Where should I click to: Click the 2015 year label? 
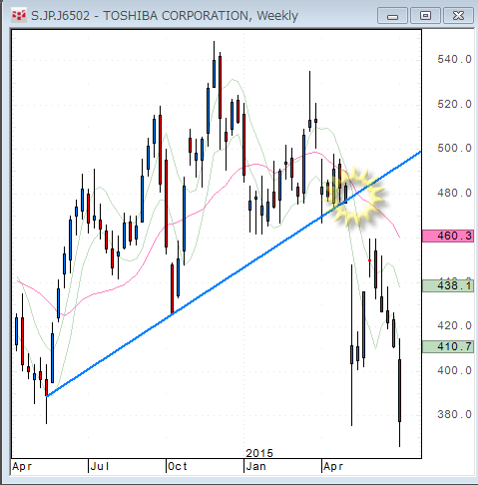259,453
